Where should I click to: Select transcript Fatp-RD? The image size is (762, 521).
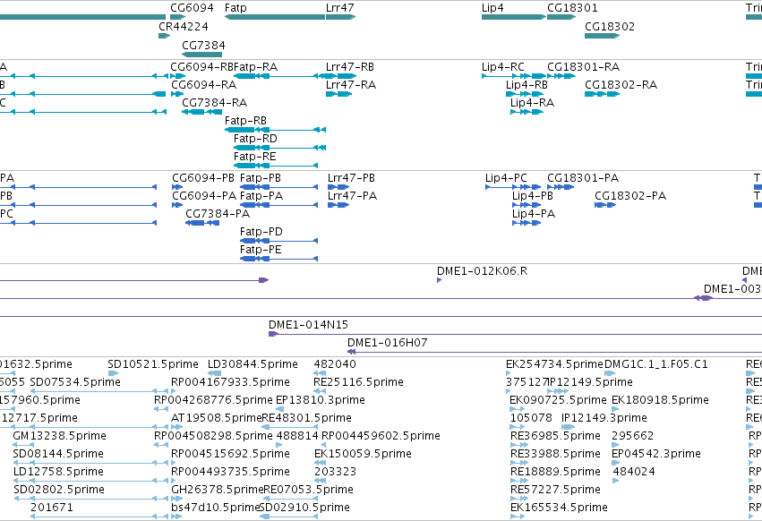(x=255, y=139)
